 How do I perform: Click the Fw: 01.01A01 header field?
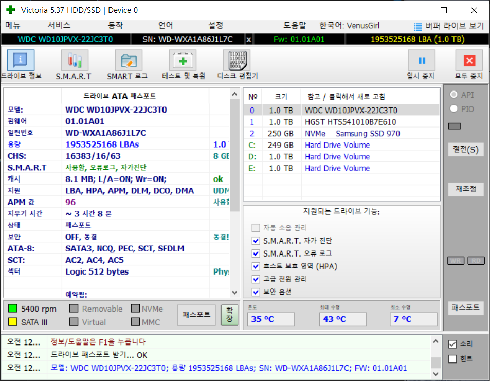pyautogui.click(x=299, y=40)
